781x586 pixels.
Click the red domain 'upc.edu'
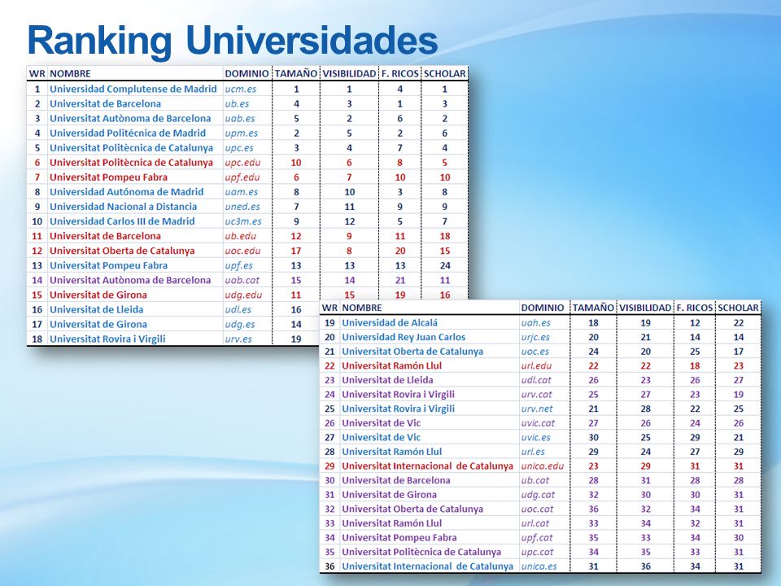[242, 163]
